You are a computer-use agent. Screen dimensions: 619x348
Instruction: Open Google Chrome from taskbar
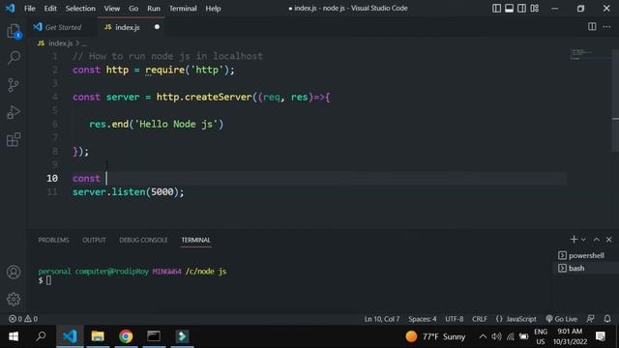click(x=126, y=336)
